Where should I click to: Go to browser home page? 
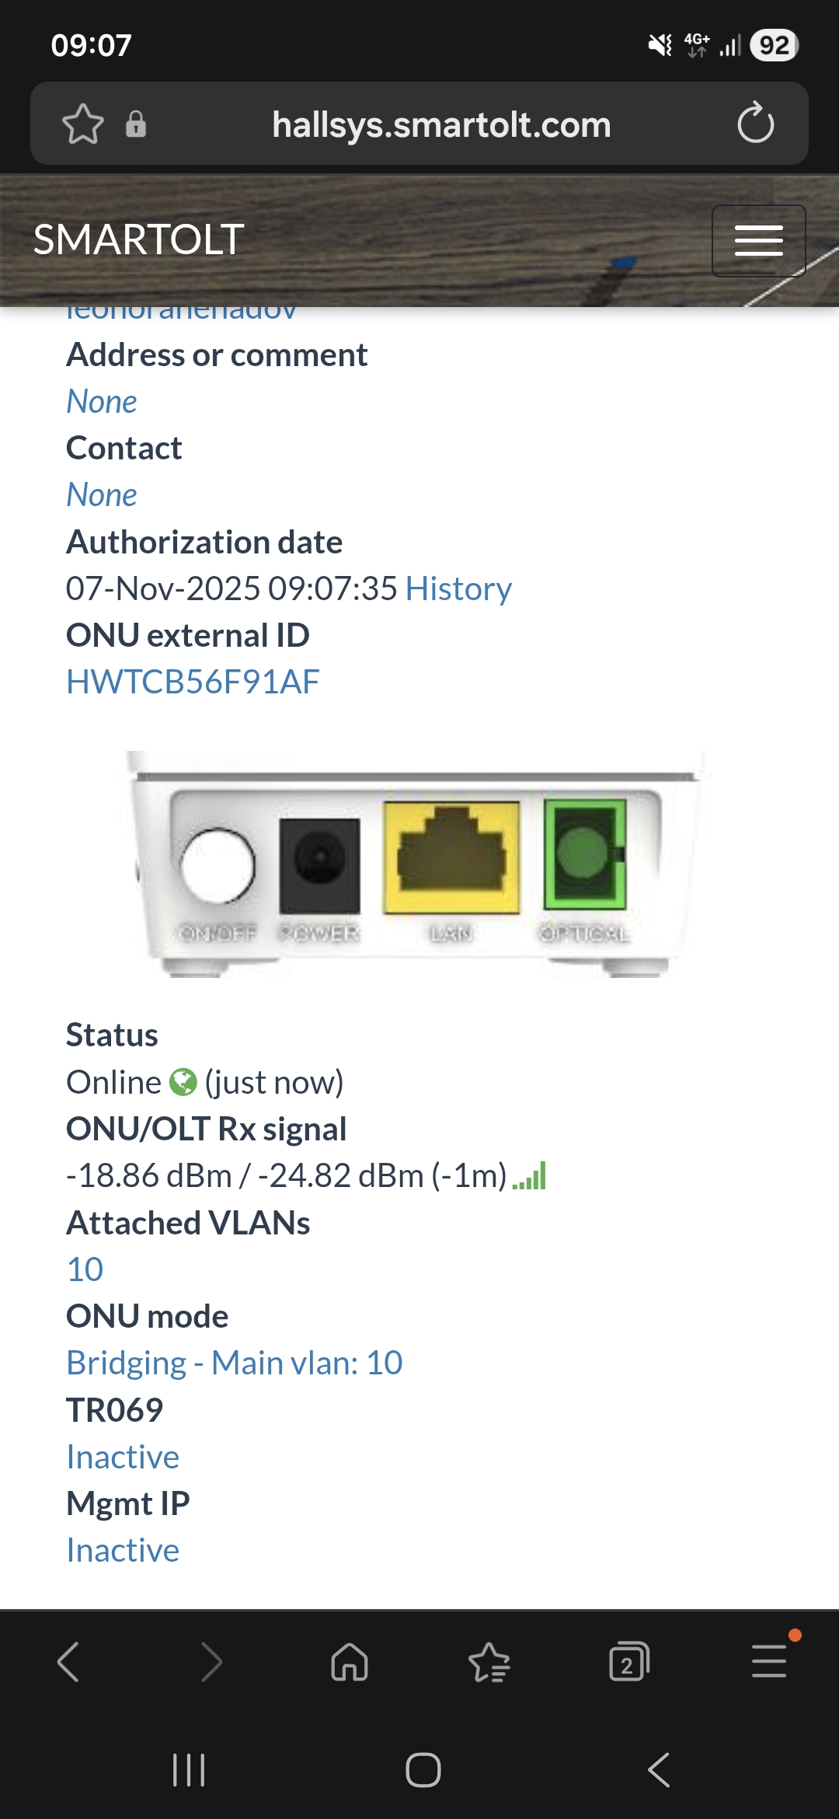[x=350, y=1662]
